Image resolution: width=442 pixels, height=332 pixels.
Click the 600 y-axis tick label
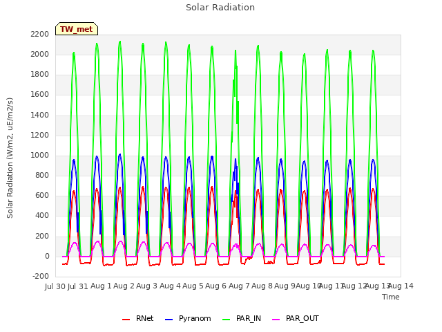coord(42,195)
